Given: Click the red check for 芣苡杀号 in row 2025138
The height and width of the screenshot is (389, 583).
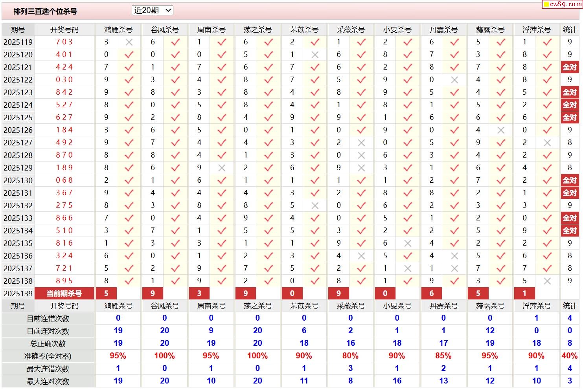Looking at the screenshot, I should (315, 281).
